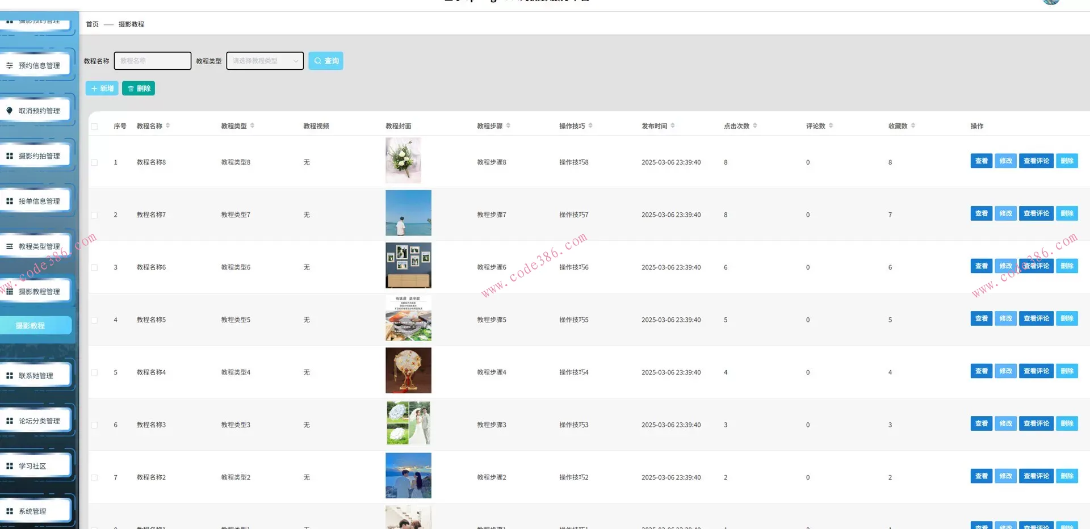Image resolution: width=1090 pixels, height=529 pixels.
Task: Select the checkbox for row 教程名称6
Action: pyautogui.click(x=94, y=267)
